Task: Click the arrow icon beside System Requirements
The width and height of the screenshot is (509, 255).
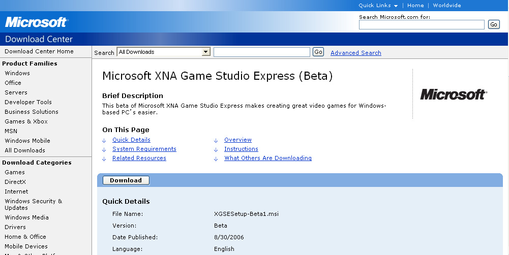Action: (104, 149)
